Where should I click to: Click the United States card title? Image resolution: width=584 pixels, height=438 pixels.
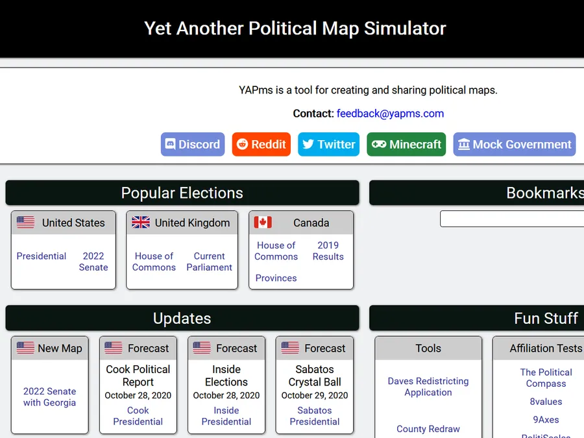point(73,223)
